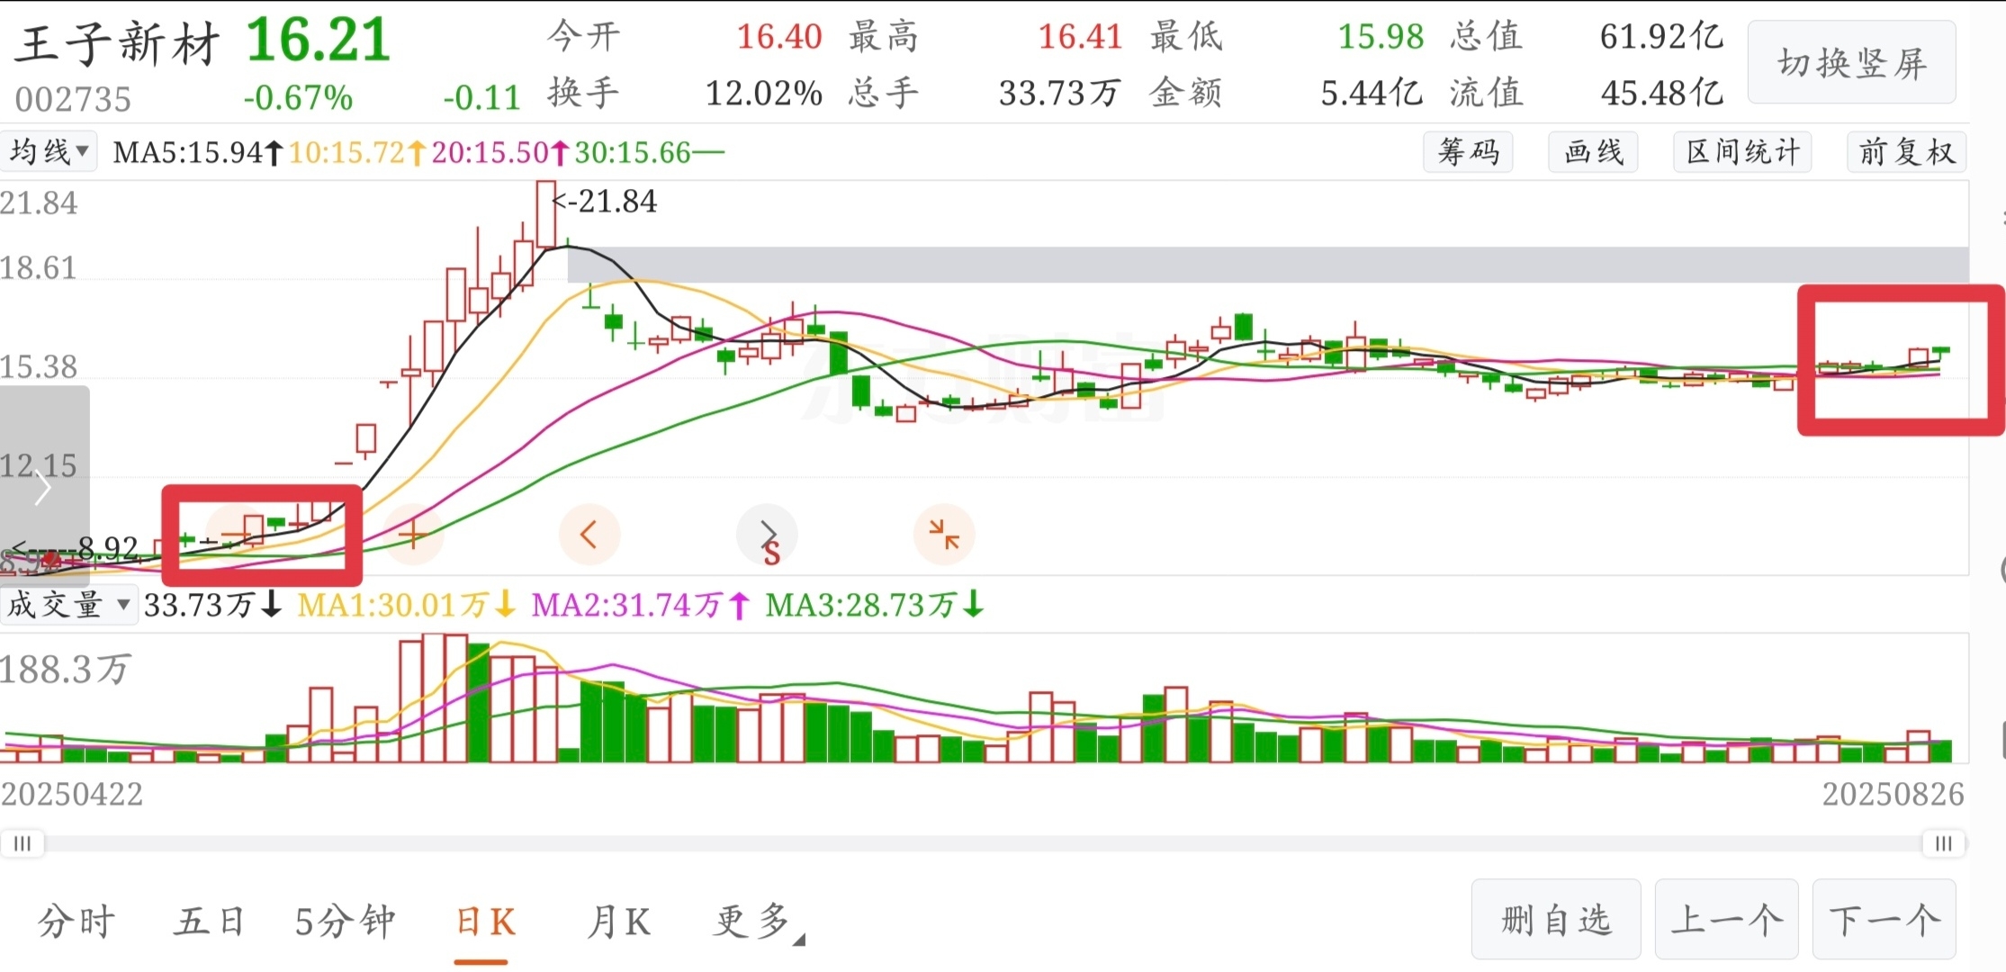
Task: Click the date range slider track
Action: [x=983, y=843]
